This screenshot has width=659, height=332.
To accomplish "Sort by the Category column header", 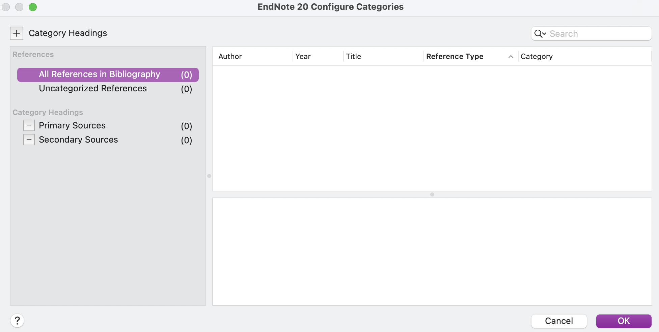I will [537, 57].
